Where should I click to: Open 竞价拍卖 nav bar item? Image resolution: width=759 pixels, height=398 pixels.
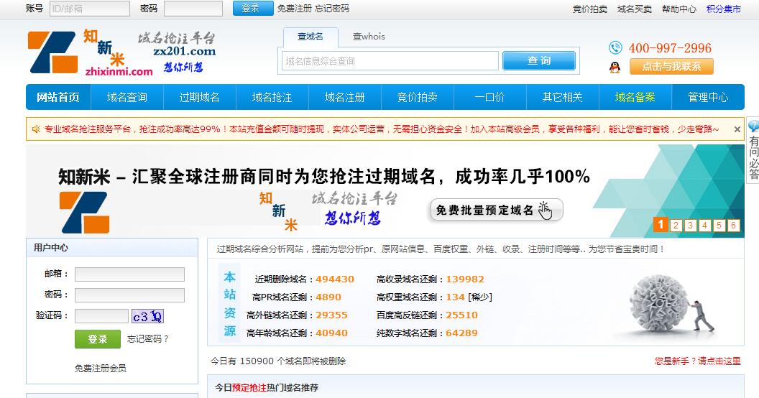[x=418, y=97]
